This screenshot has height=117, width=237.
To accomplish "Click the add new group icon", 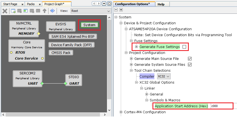I will click(x=13, y=11).
